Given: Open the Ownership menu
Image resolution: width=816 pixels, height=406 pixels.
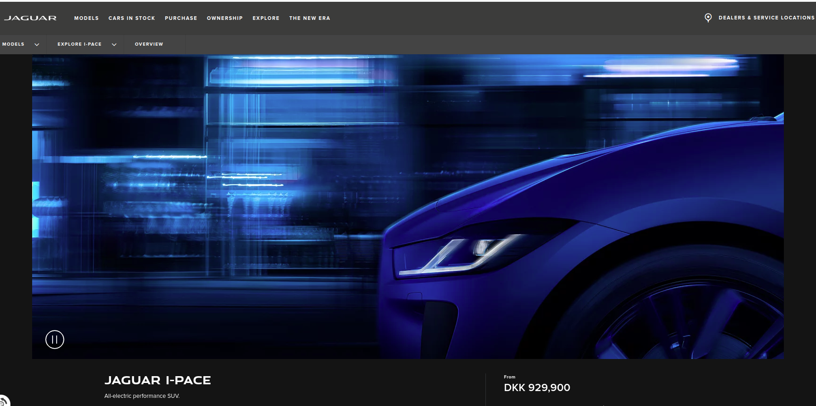Looking at the screenshot, I should (225, 18).
